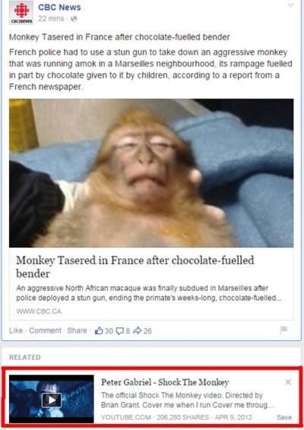
Task: Open the 22 mins timestamp link
Action: pyautogui.click(x=51, y=19)
